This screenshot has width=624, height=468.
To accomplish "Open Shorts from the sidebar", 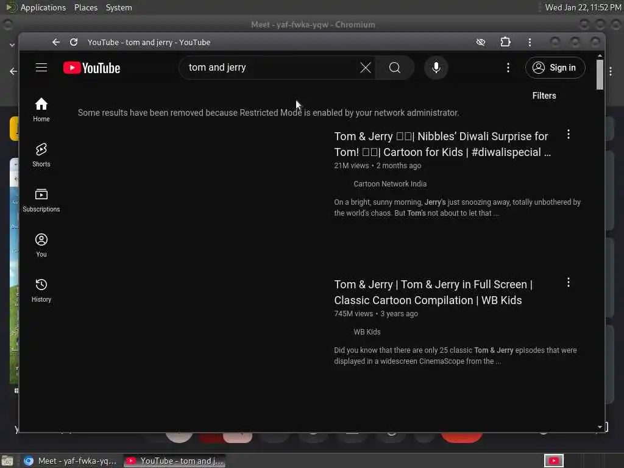I will (41, 155).
